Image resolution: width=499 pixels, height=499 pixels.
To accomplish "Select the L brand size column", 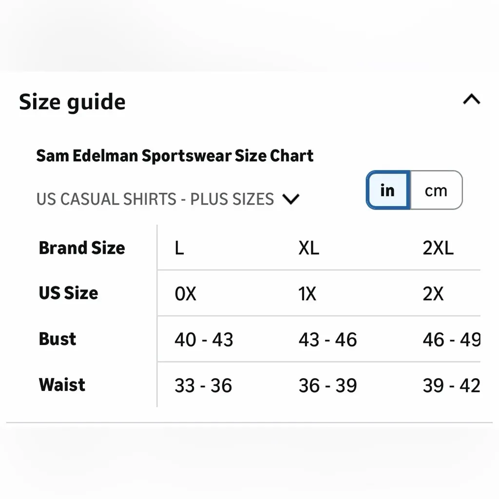I will pos(179,249).
